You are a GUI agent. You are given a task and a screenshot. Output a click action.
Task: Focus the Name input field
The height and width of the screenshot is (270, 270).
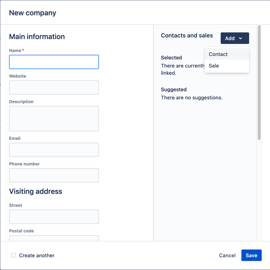54,62
